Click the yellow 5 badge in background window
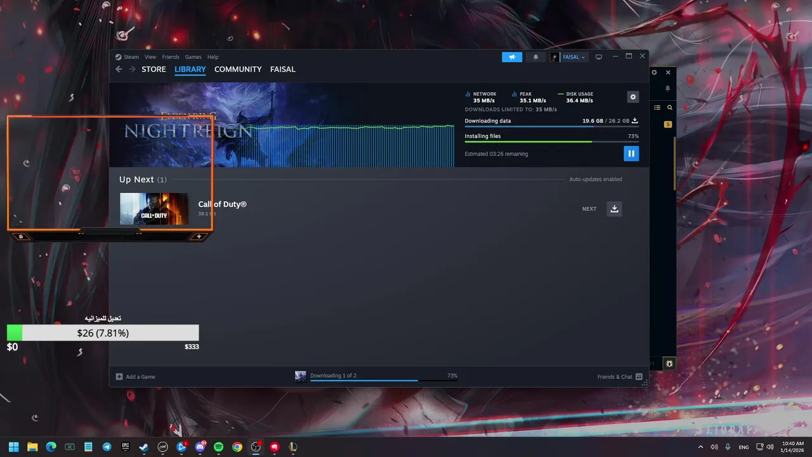This screenshot has height=457, width=812. [x=668, y=124]
